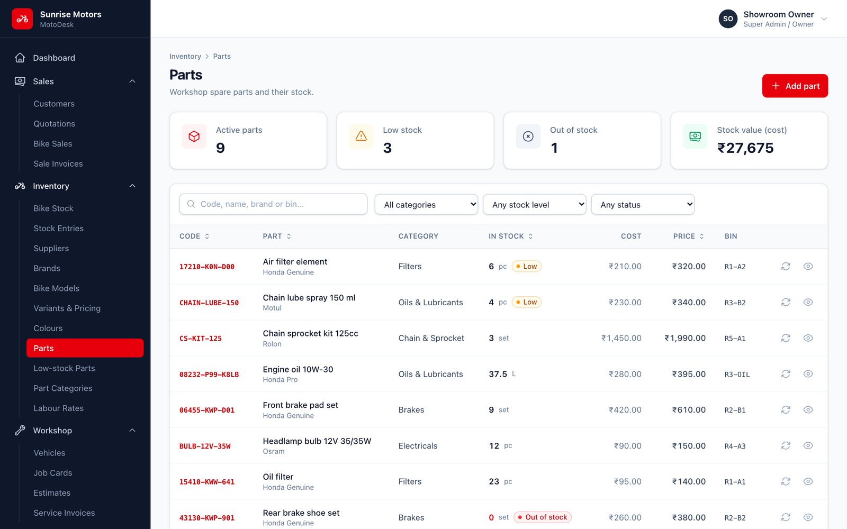View Chain sprocket kit via eye icon
This screenshot has height=529, width=847.
808,338
